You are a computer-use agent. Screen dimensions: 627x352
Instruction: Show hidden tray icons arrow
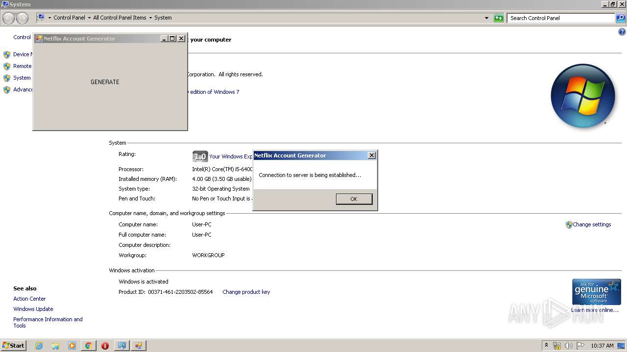(546, 345)
